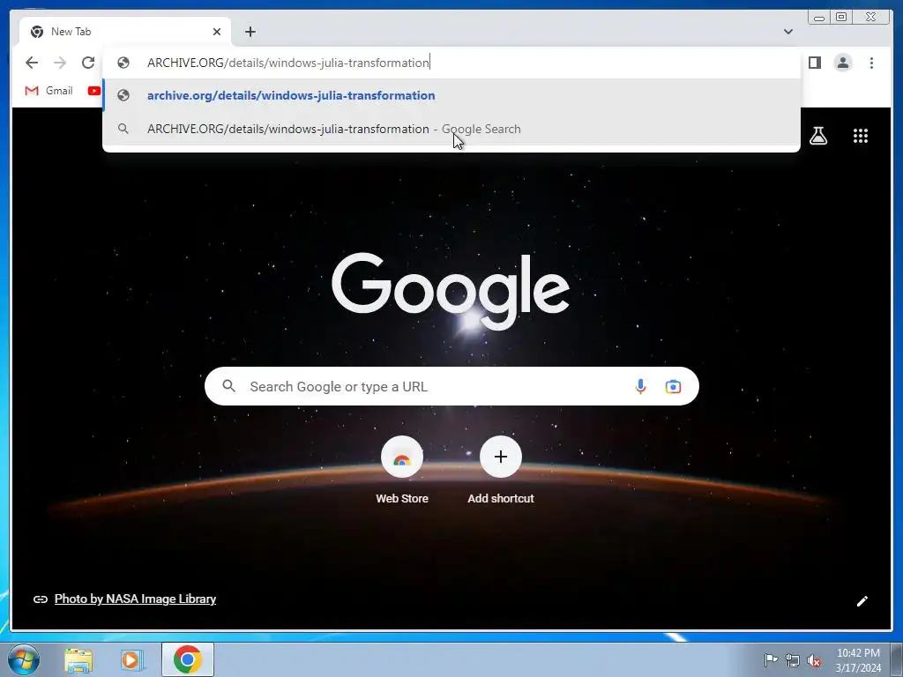903x677 pixels.
Task: Close the New Tab tab
Action: point(217,32)
